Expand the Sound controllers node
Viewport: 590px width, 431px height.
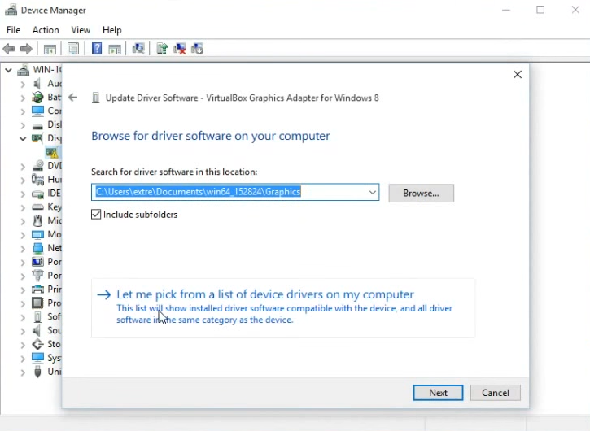pyautogui.click(x=23, y=331)
